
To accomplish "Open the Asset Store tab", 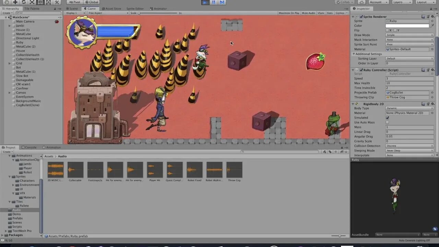I will click(x=111, y=9).
